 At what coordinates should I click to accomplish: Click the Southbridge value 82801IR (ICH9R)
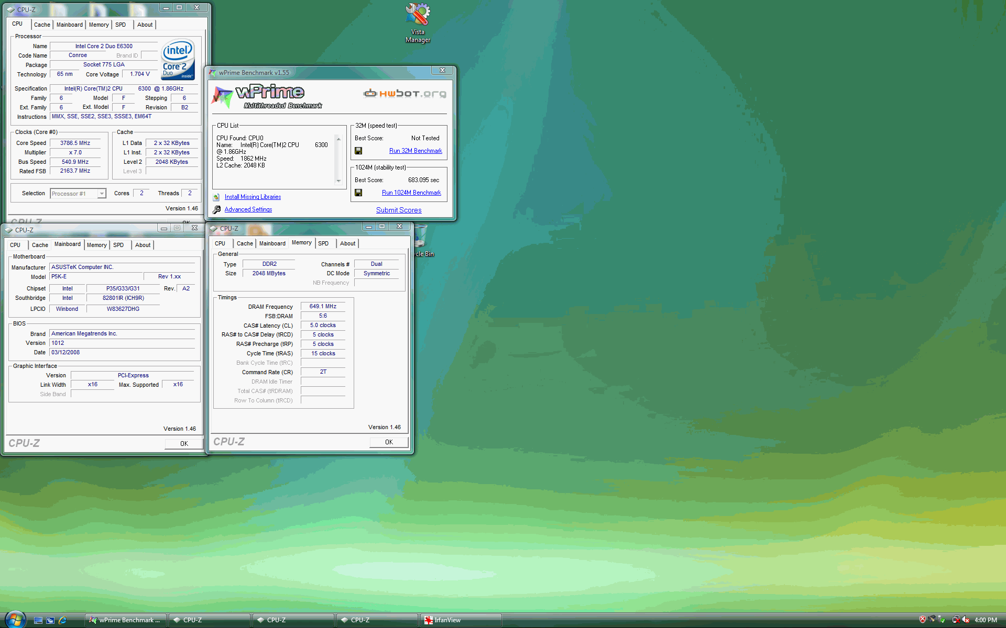[123, 298]
